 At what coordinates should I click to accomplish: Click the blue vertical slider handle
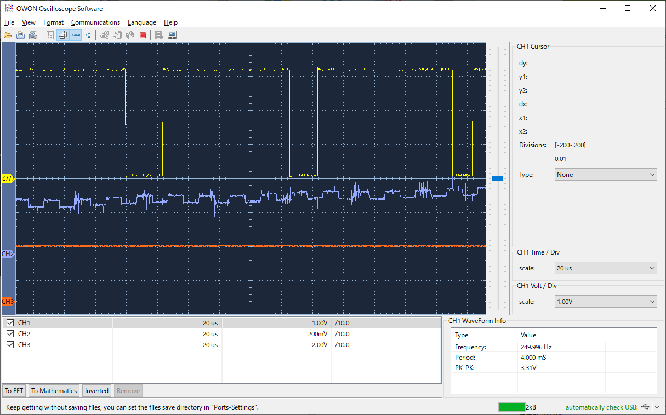click(497, 178)
